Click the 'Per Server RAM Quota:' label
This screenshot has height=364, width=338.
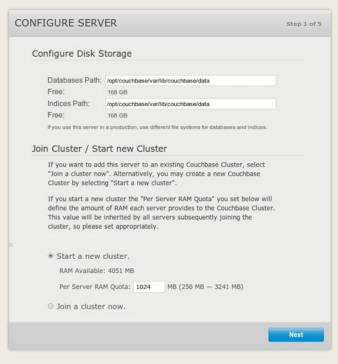coord(95,287)
